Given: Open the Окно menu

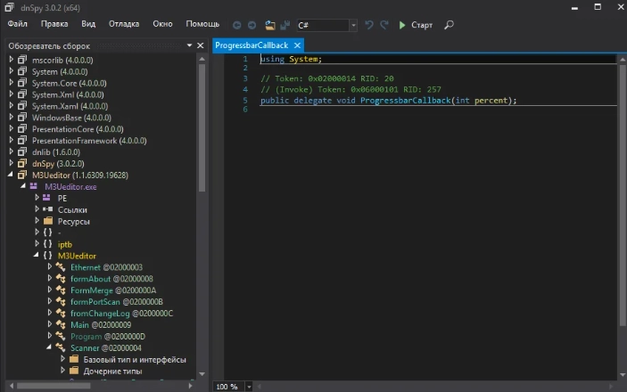Looking at the screenshot, I should 162,24.
